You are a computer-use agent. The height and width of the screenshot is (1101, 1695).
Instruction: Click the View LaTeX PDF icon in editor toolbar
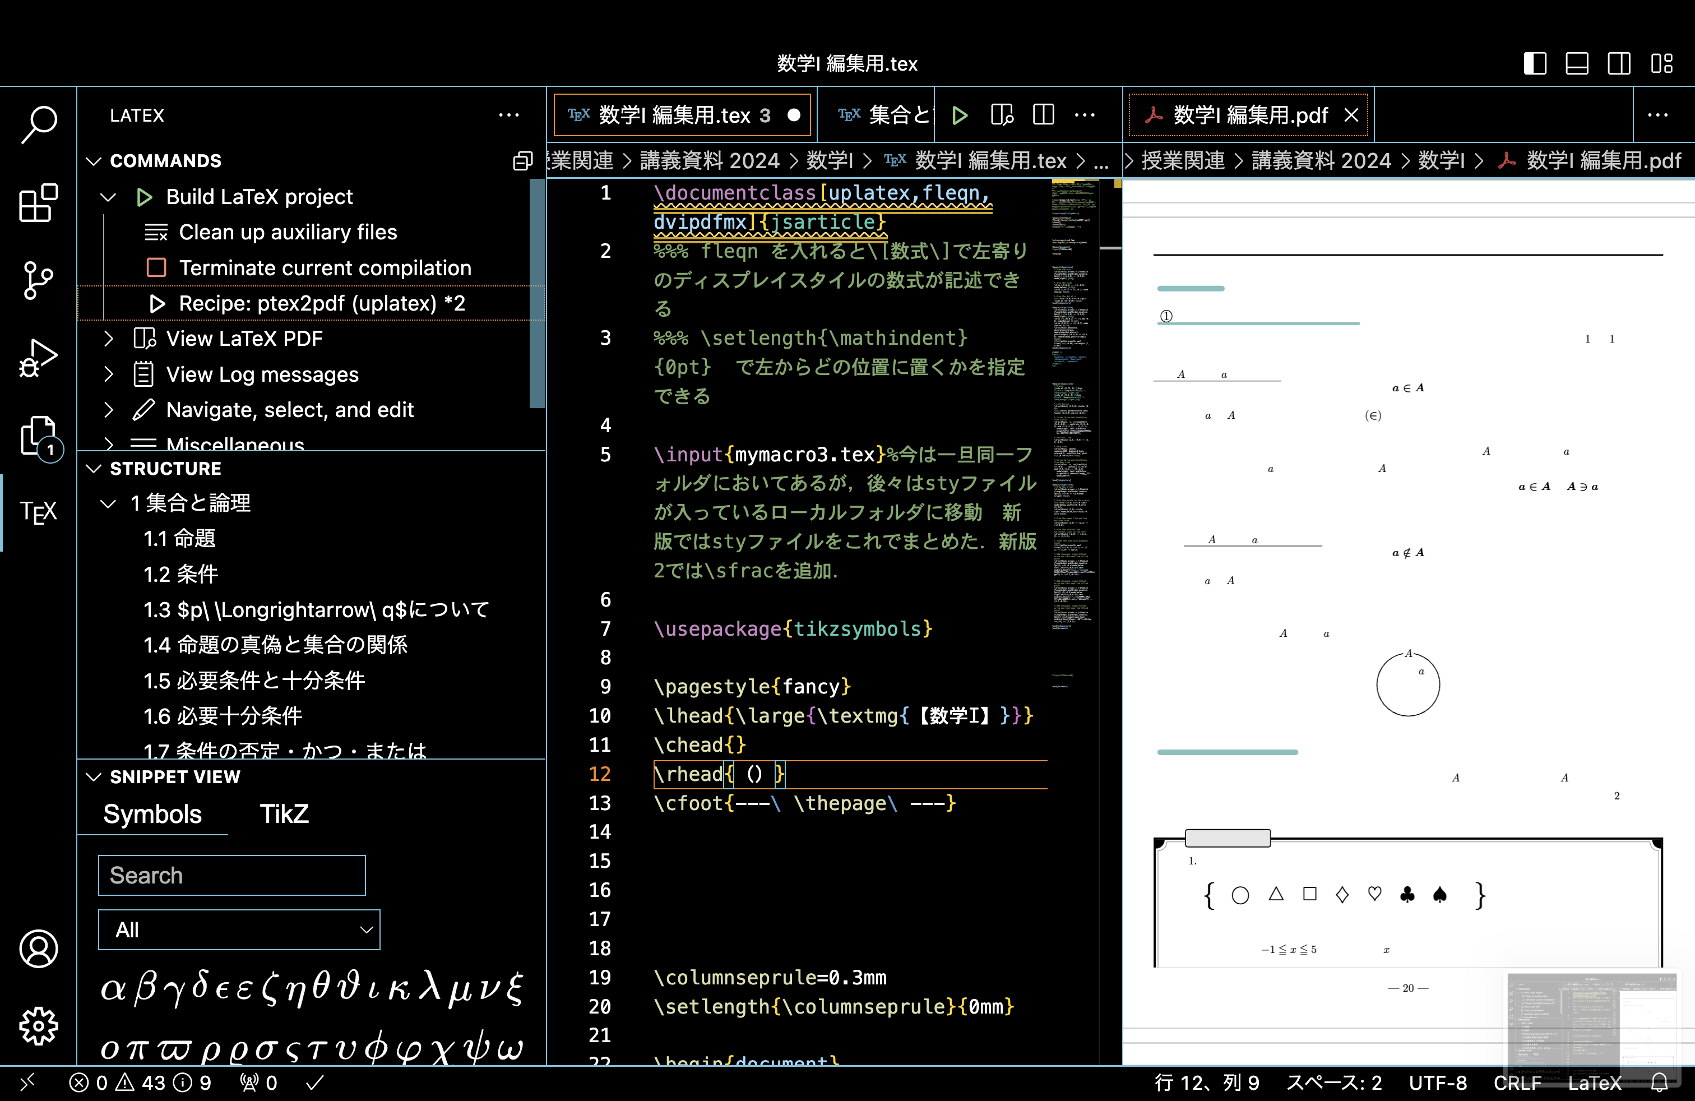point(1002,115)
